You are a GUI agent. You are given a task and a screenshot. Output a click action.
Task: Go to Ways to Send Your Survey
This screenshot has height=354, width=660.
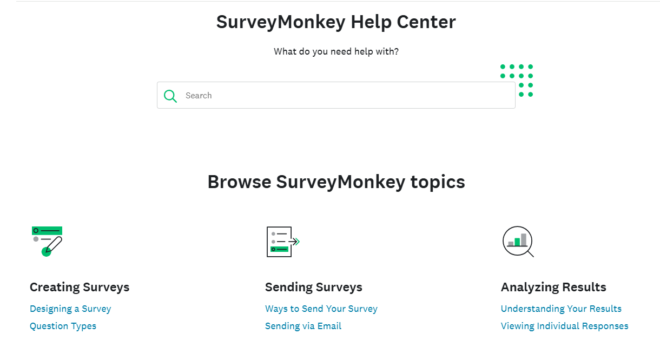tap(321, 309)
